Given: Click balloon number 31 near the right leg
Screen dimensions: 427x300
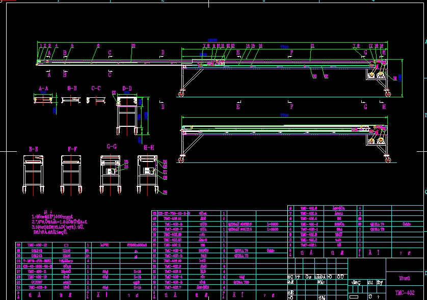Looking at the screenshot, I should point(395,78).
